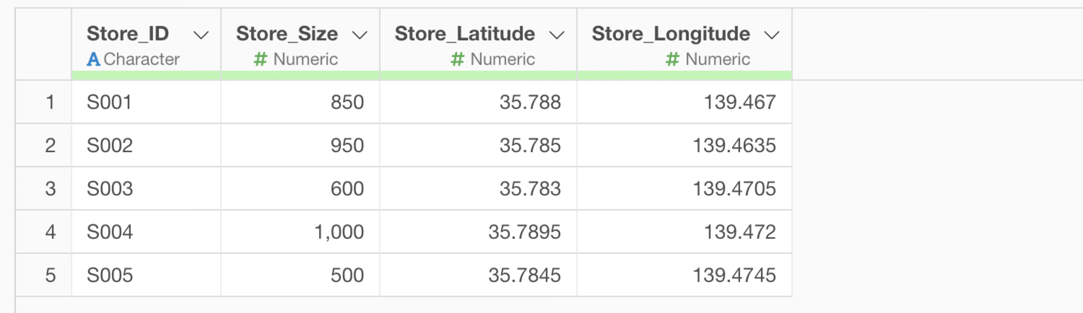
Task: Click the 139.4635 longitude cell
Action: (734, 145)
